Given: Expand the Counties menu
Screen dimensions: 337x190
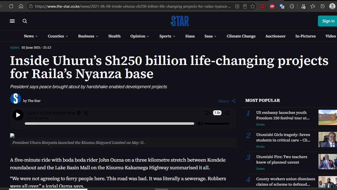Looking at the screenshot, I should point(58,36).
